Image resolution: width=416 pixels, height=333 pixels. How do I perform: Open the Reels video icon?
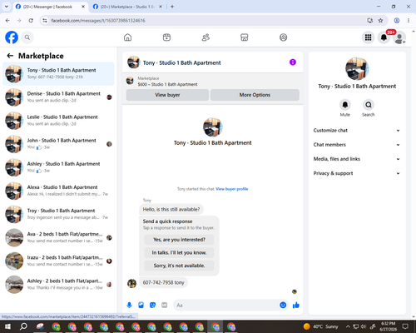tap(166, 37)
